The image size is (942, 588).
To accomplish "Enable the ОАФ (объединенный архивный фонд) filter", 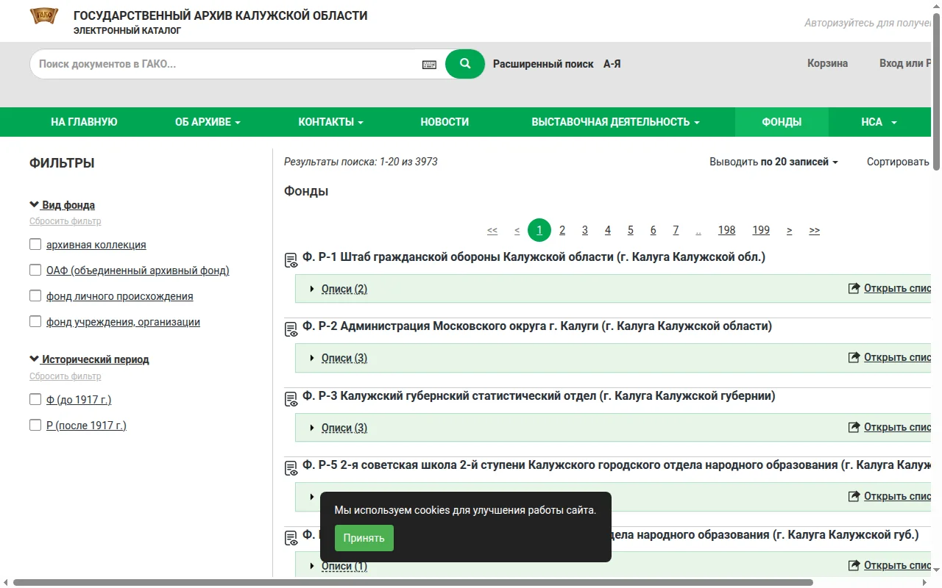I will 35,270.
